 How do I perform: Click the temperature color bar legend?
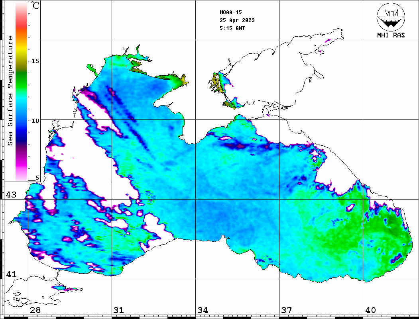[22, 91]
